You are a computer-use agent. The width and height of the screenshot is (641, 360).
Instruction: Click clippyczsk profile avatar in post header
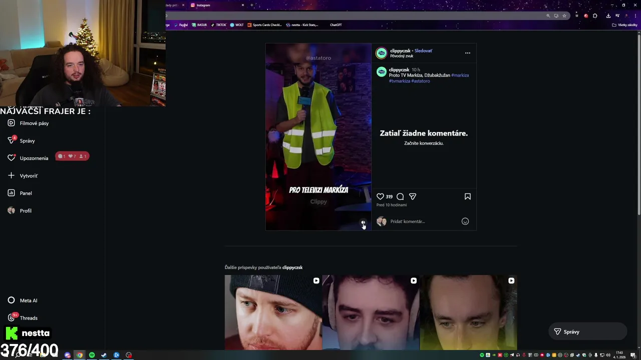(382, 53)
